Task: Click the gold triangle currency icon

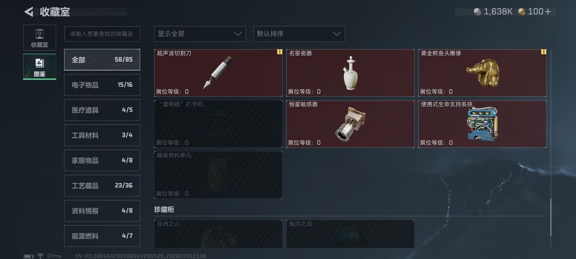Action: click(x=521, y=12)
